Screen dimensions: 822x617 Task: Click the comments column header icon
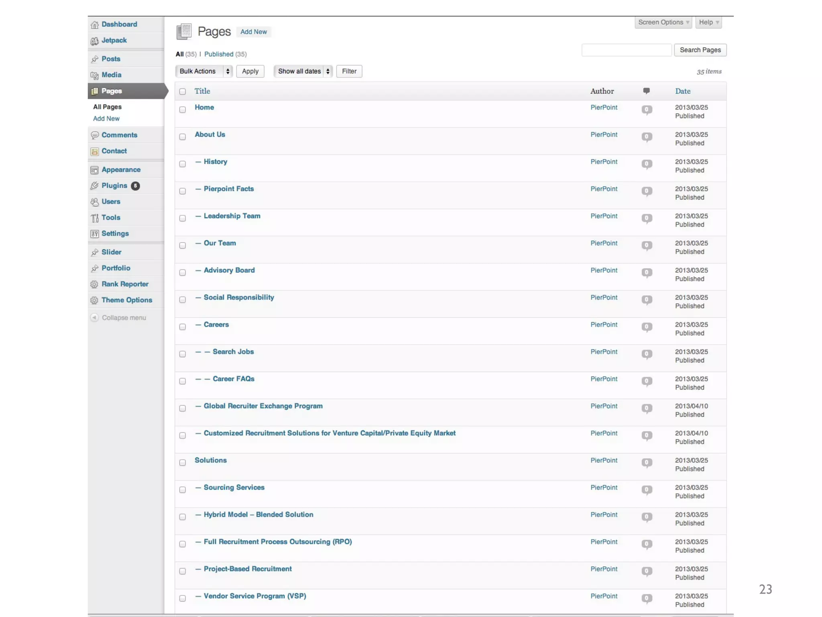(646, 91)
